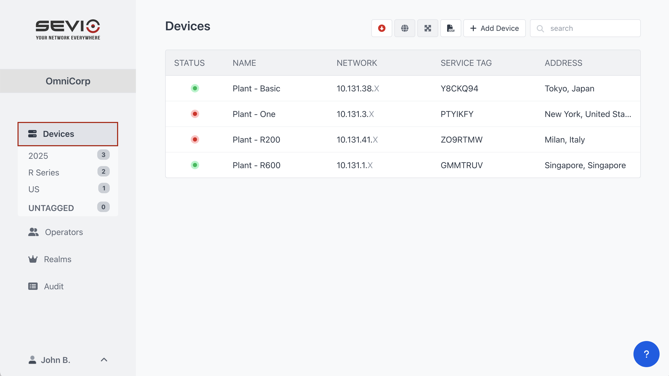
Task: Open the OmniCorp organization selector
Action: [x=68, y=81]
